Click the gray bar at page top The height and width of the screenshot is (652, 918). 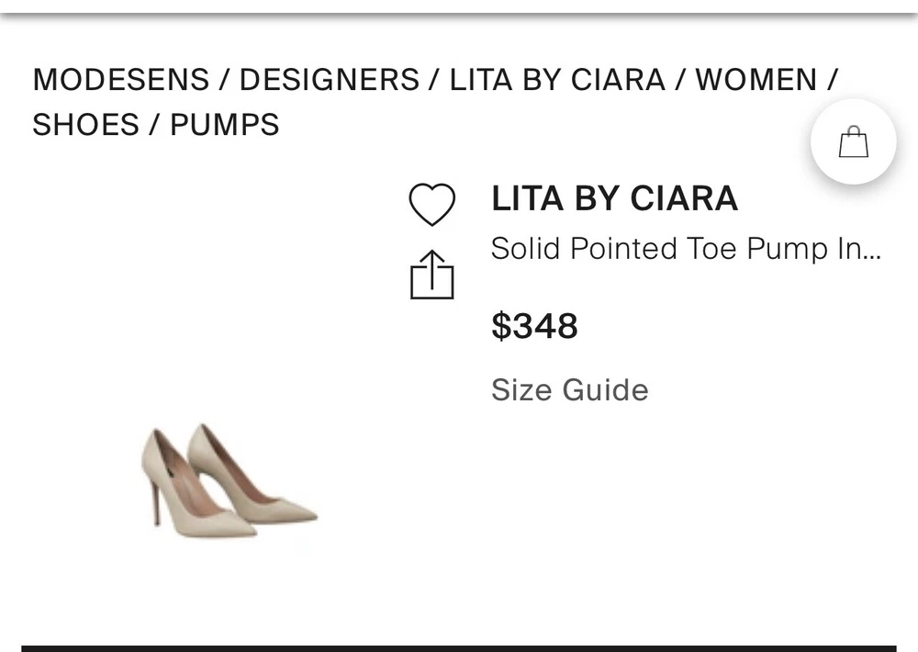pyautogui.click(x=459, y=14)
